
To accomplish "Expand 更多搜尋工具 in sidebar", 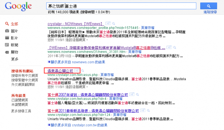I will coord(21,111).
